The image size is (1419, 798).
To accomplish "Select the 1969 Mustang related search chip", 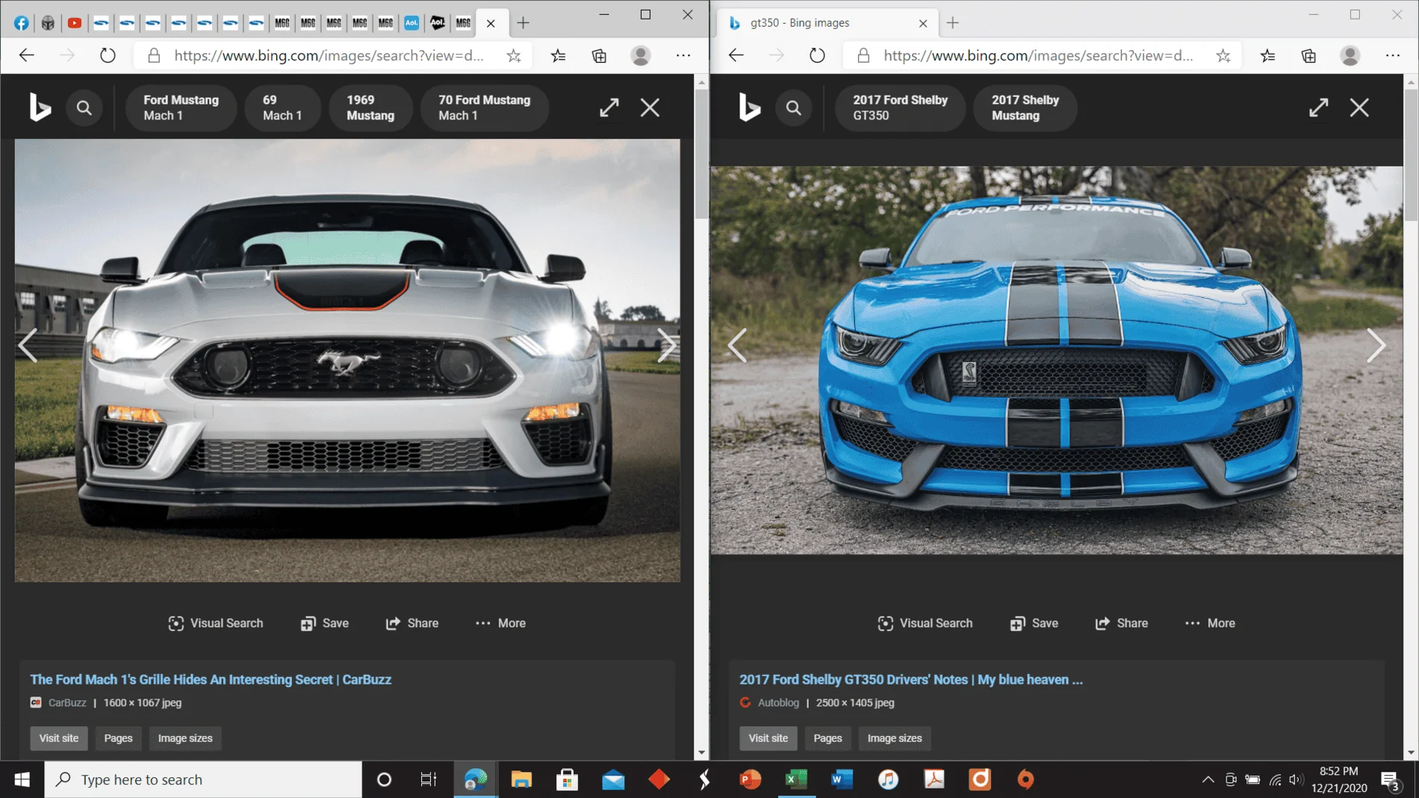I will click(370, 108).
